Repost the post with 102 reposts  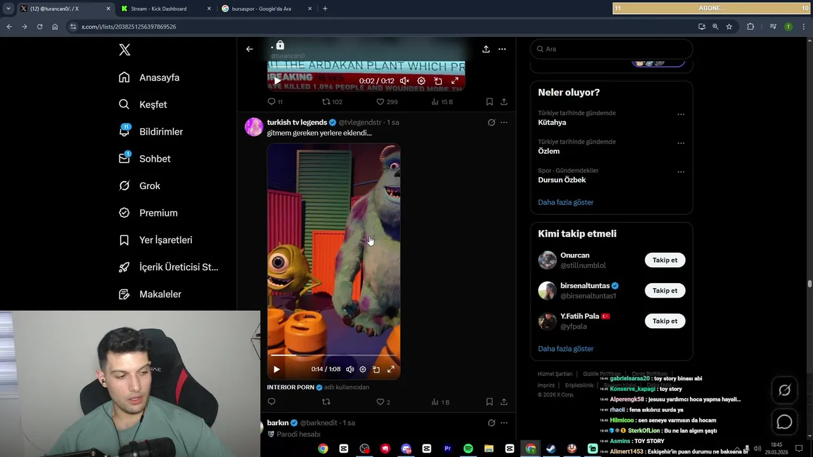click(332, 102)
